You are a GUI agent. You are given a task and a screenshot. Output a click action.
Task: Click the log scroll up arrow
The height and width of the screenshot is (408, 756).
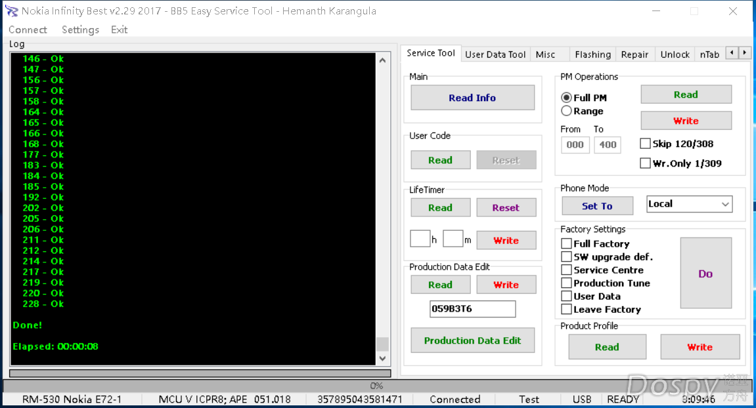click(382, 61)
